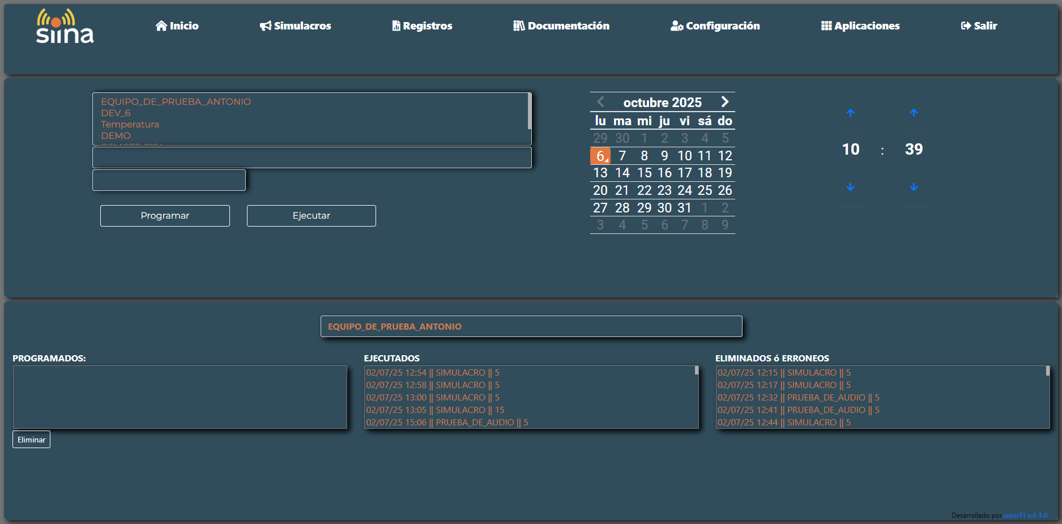The height and width of the screenshot is (524, 1062).
Task: Select Temperatura in the device list
Action: click(x=130, y=125)
